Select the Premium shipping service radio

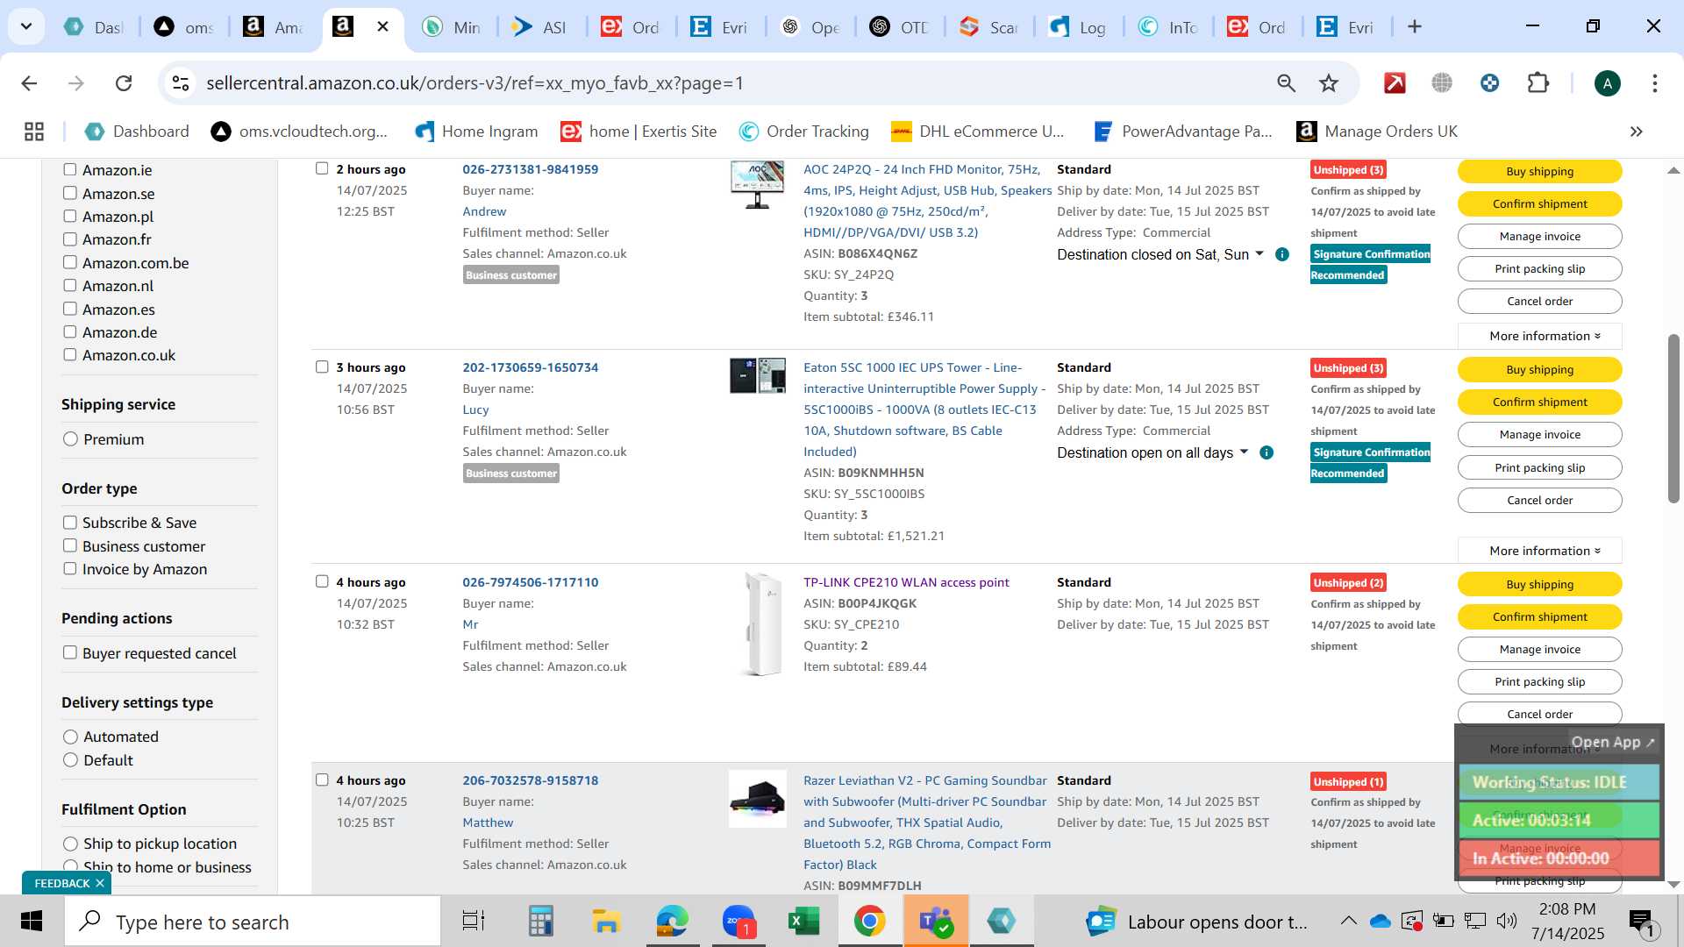[x=71, y=439]
